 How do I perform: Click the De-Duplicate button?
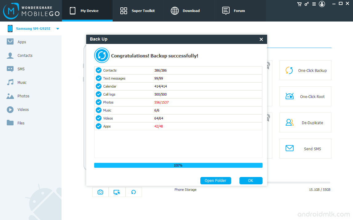tap(305, 123)
